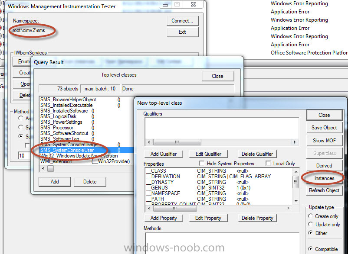Click the "73 objects" status field
348x254 pixels.
tap(59, 89)
